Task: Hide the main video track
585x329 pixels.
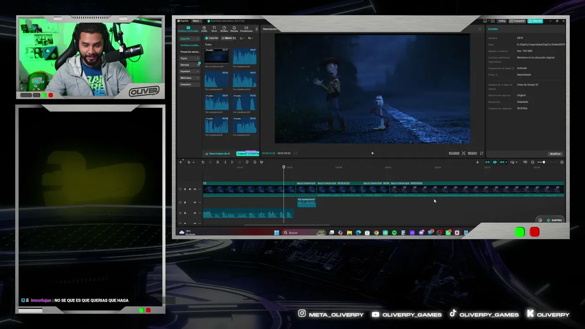Action: pos(190,189)
